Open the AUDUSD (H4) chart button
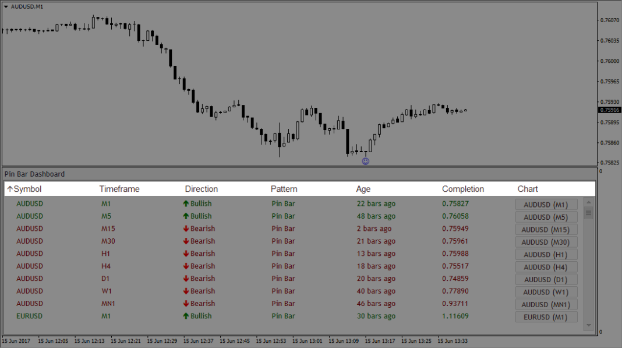 tap(546, 266)
